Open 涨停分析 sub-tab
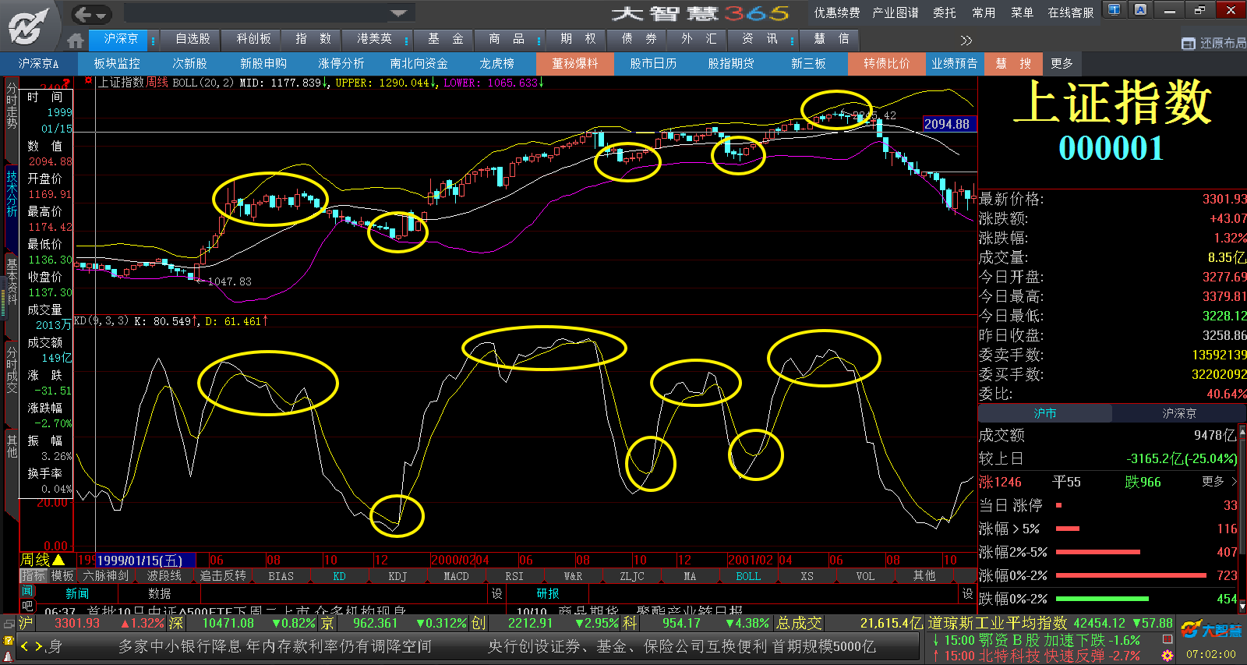The height and width of the screenshot is (665, 1247). (x=341, y=64)
